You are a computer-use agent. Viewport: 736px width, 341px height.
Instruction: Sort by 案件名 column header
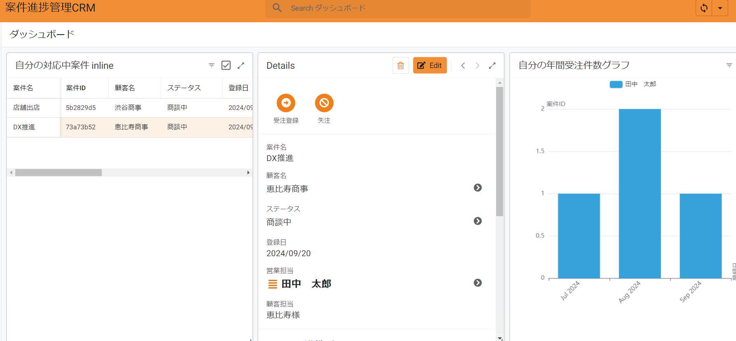coord(23,88)
